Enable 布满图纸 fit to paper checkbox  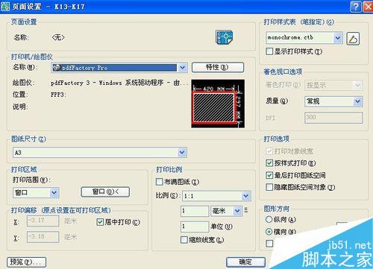point(159,182)
